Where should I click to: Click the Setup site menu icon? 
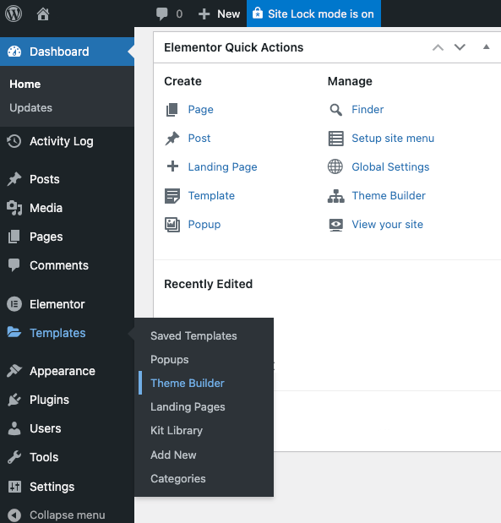tap(335, 139)
